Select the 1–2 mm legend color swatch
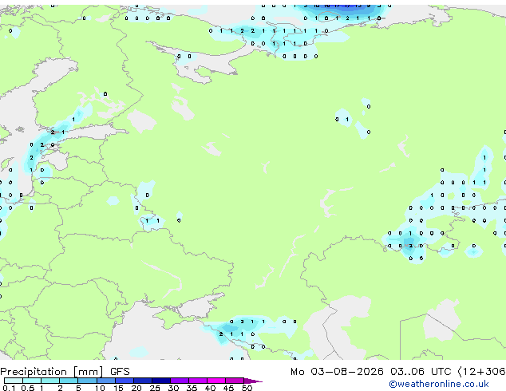This screenshot has width=506, height=391. click(x=50, y=381)
